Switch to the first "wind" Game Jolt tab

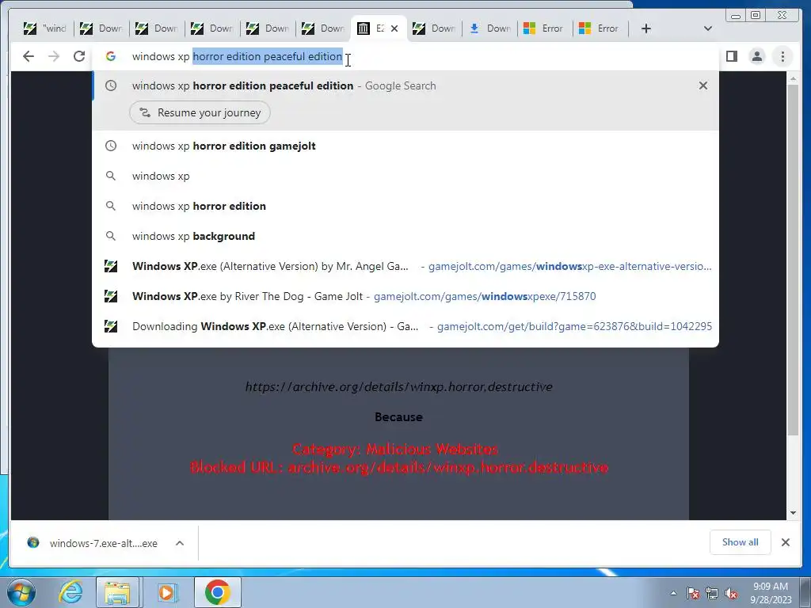(x=45, y=28)
